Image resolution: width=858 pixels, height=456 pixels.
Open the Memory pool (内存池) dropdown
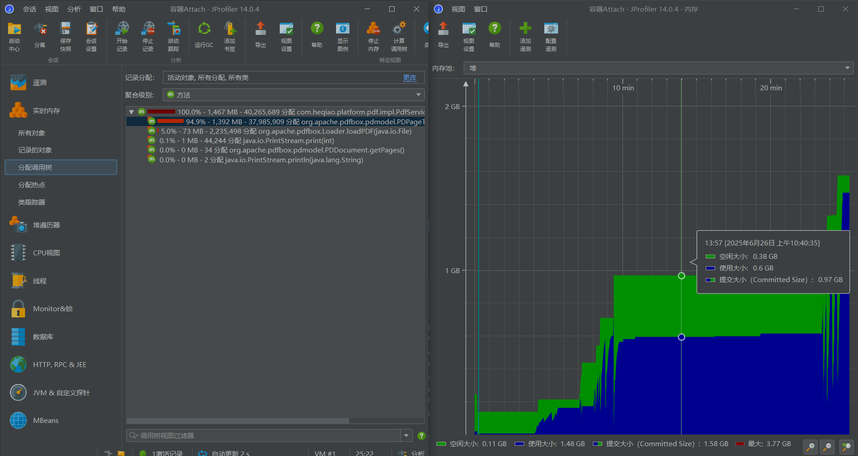[x=659, y=68]
